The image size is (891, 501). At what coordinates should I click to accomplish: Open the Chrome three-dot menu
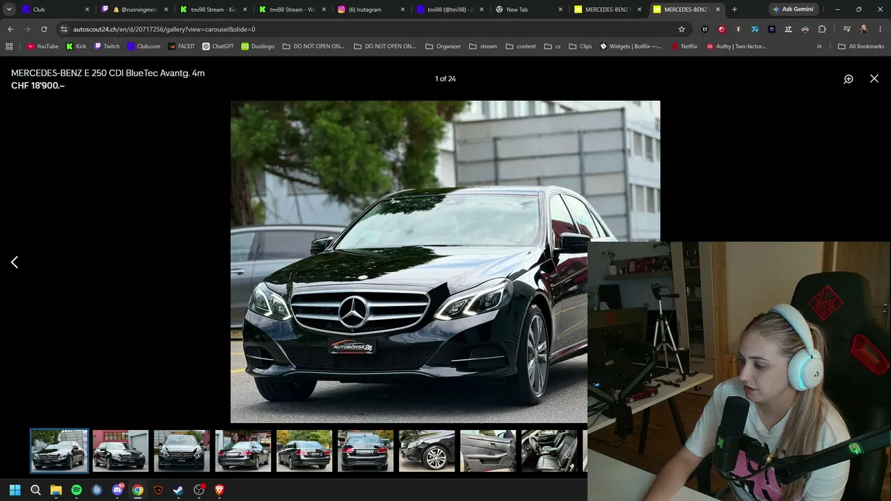[x=880, y=29]
